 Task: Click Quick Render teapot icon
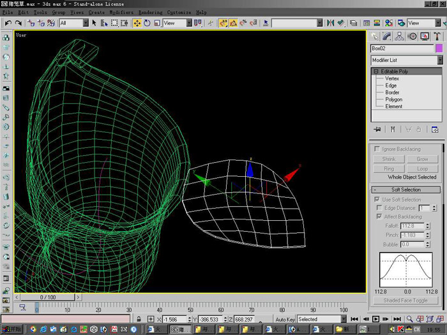click(402, 23)
